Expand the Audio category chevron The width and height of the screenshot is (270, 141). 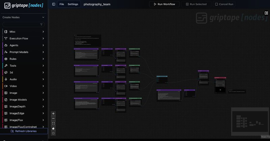(43, 79)
